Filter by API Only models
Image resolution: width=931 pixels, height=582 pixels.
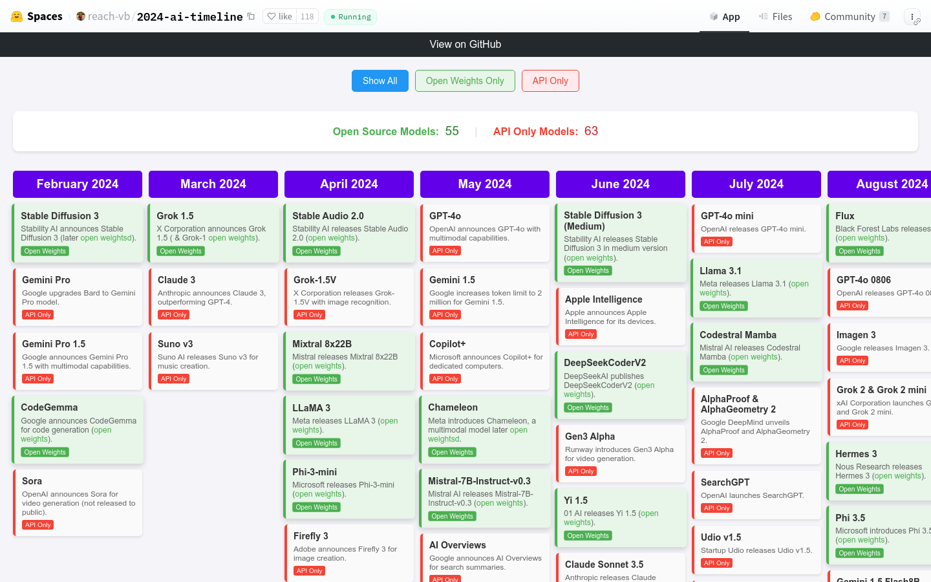coord(550,81)
